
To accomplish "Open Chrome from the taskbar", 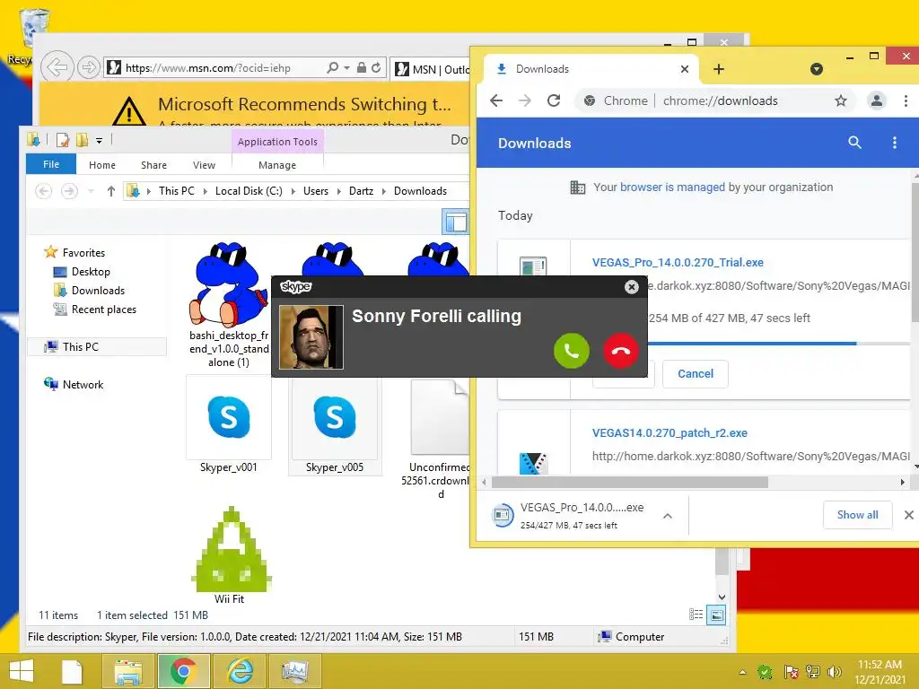I will coord(183,671).
